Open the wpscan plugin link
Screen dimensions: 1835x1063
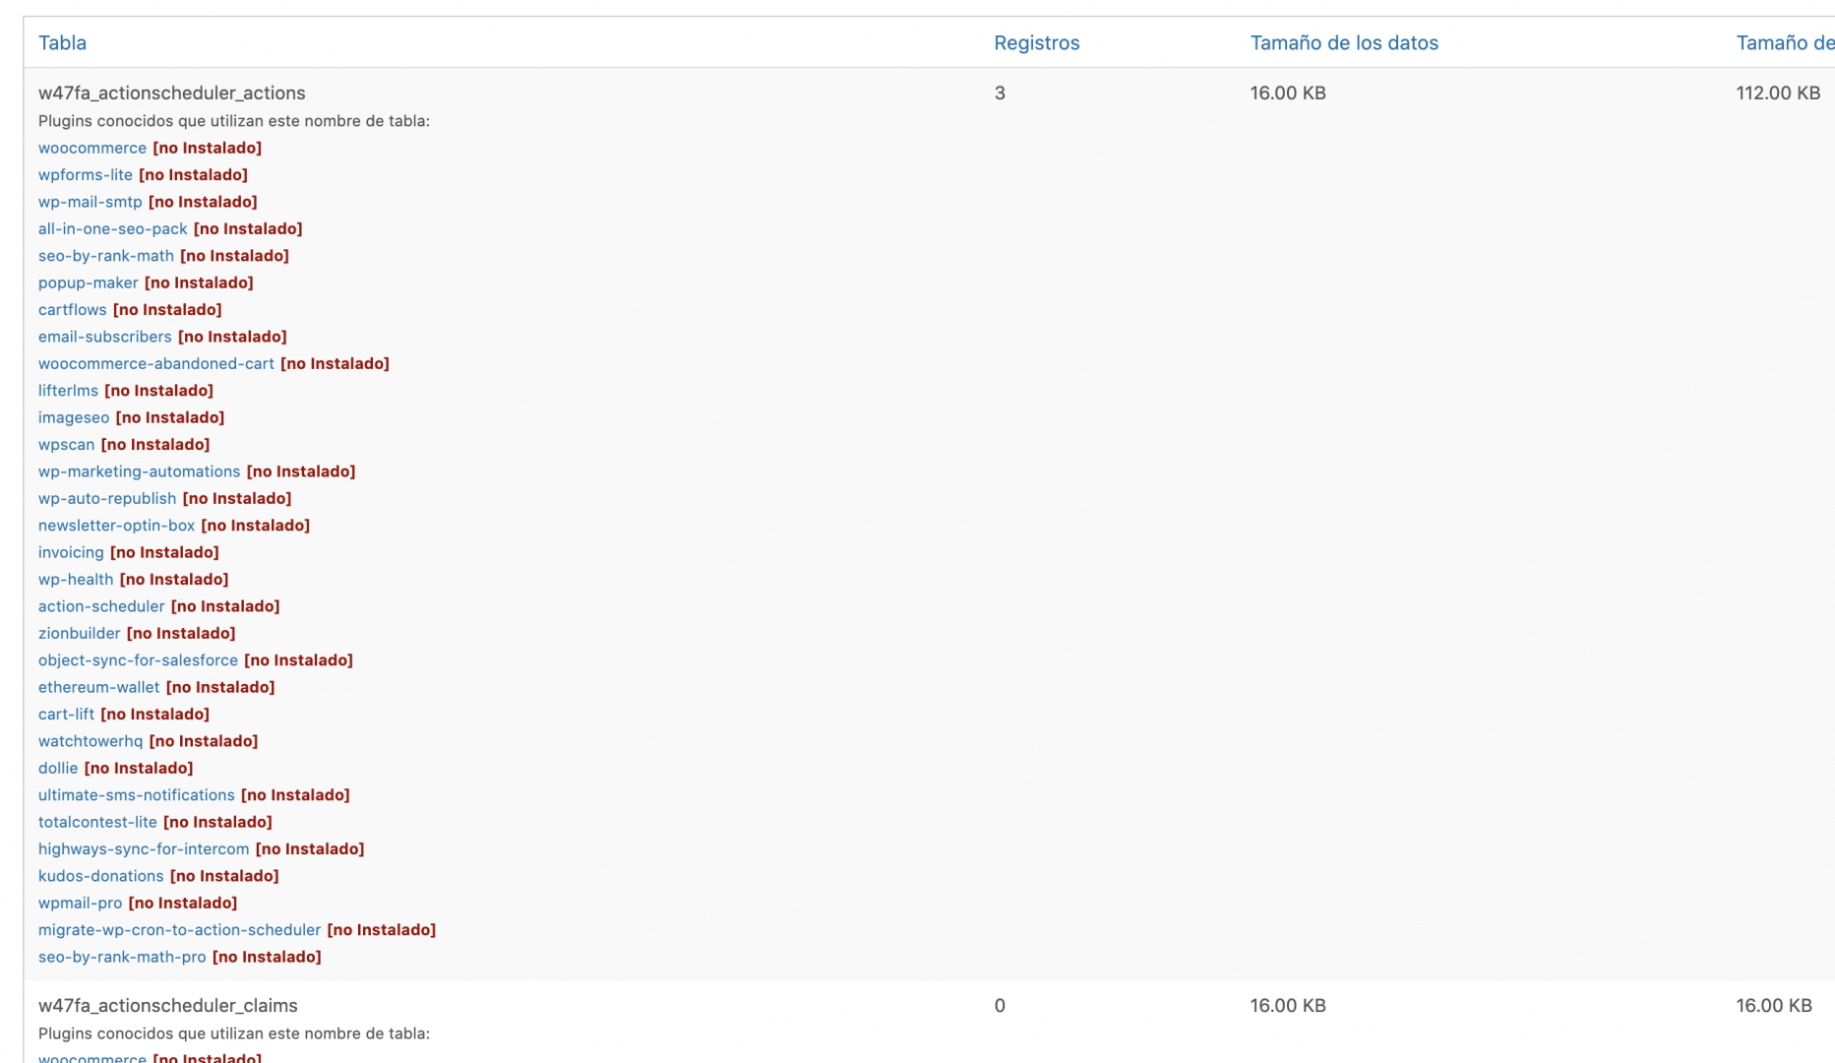(x=67, y=444)
